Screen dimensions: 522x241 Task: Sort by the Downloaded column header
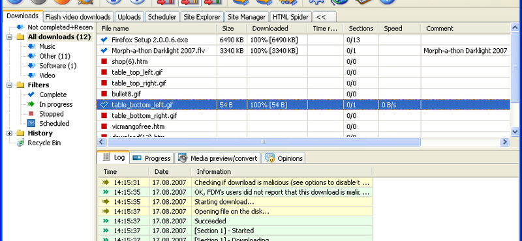[x=277, y=29]
